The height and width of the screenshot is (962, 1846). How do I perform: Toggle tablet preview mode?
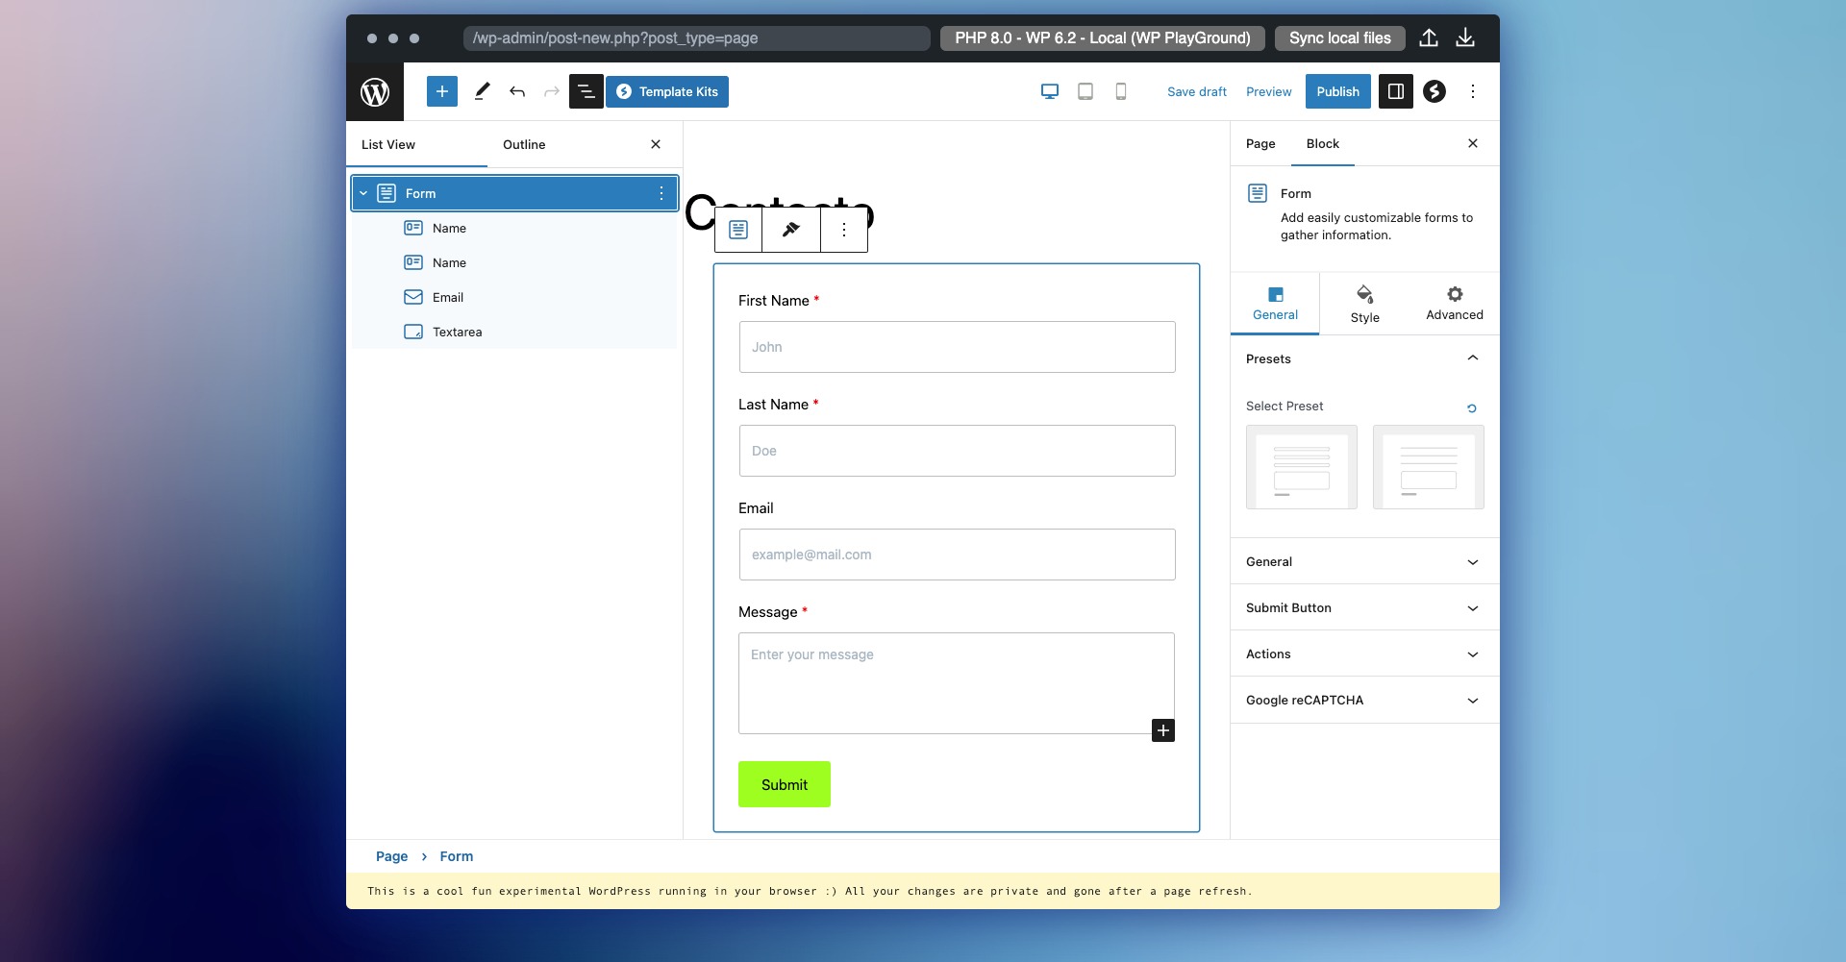[1085, 91]
